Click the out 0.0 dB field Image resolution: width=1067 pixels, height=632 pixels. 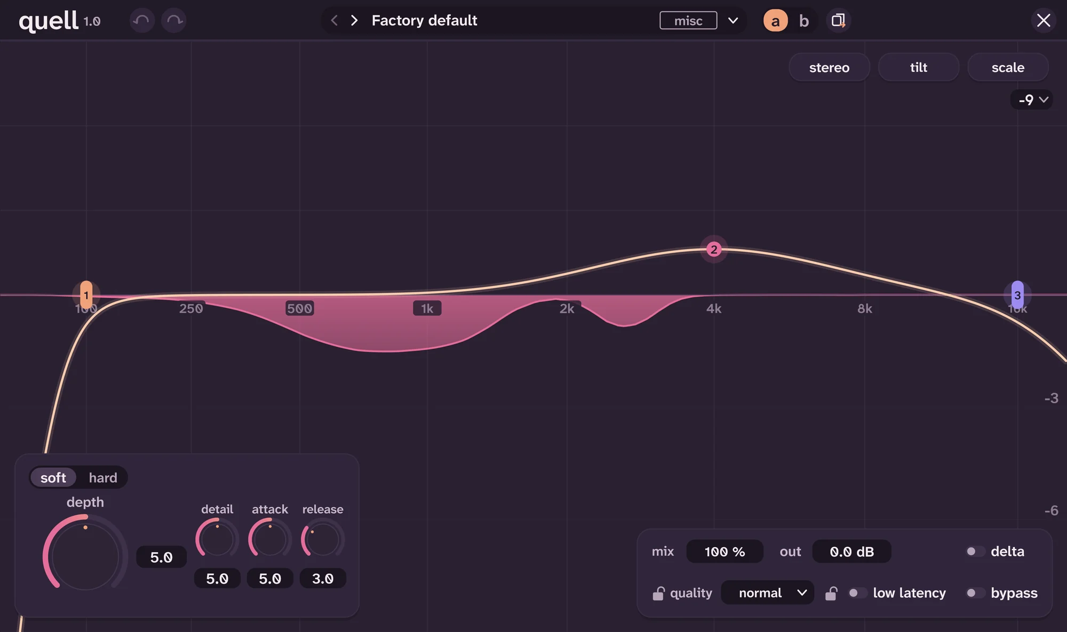click(x=851, y=551)
